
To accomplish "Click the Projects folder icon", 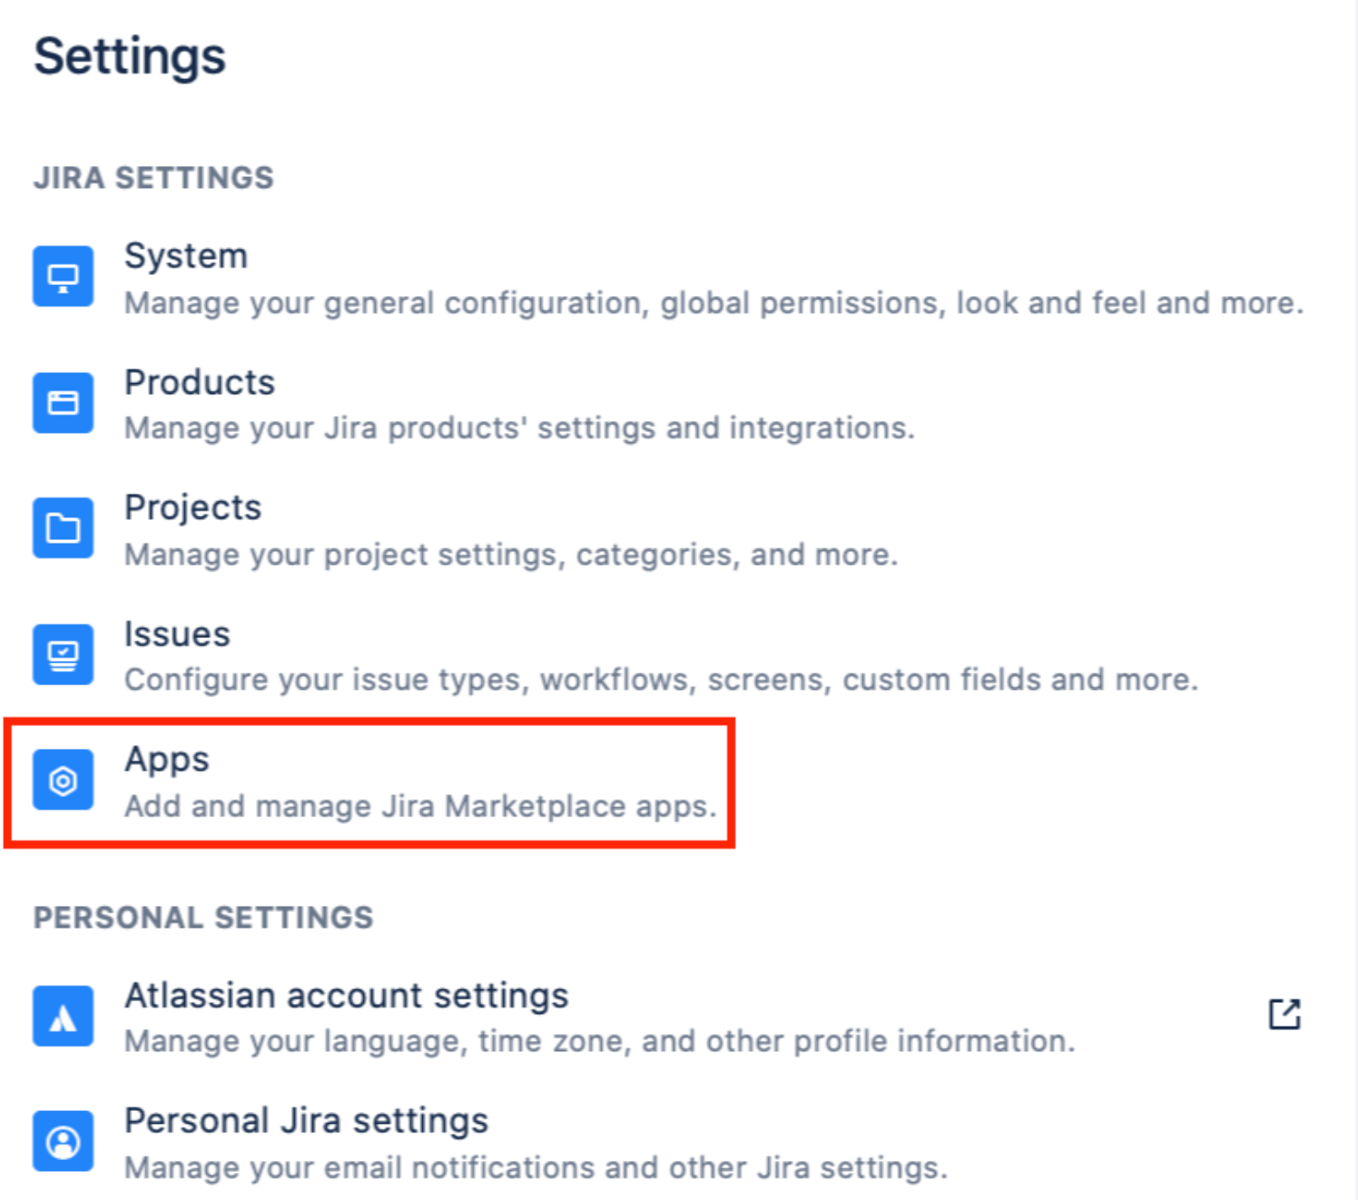I will [63, 527].
